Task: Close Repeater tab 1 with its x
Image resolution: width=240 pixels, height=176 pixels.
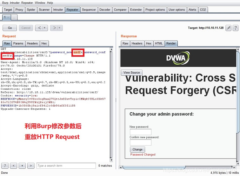Action: [8, 17]
